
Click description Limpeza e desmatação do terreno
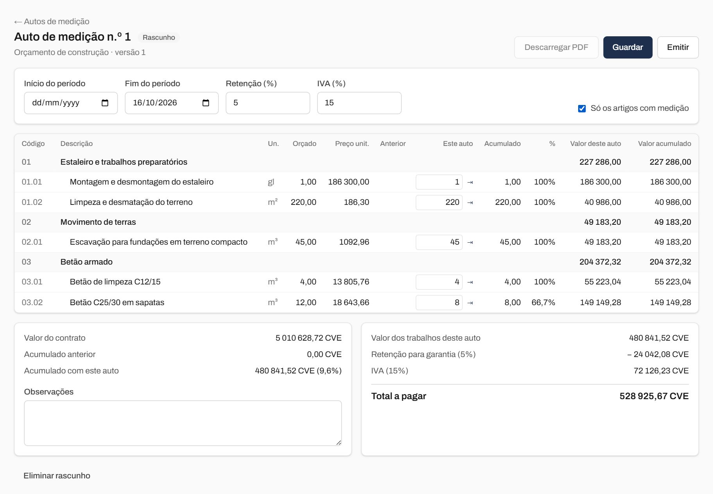[131, 202]
